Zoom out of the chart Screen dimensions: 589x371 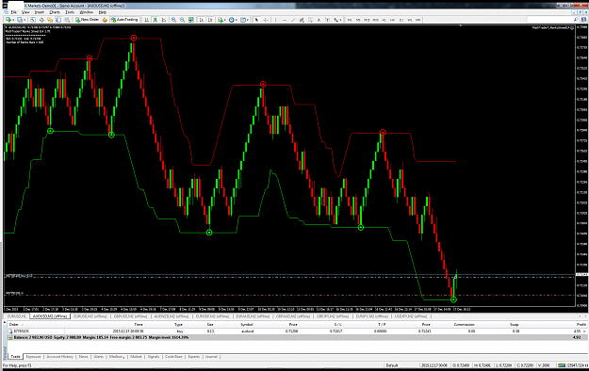coord(182,20)
